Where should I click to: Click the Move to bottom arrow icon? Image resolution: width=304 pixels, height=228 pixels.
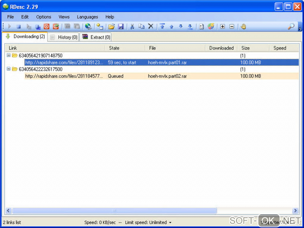pyautogui.click(x=190, y=26)
